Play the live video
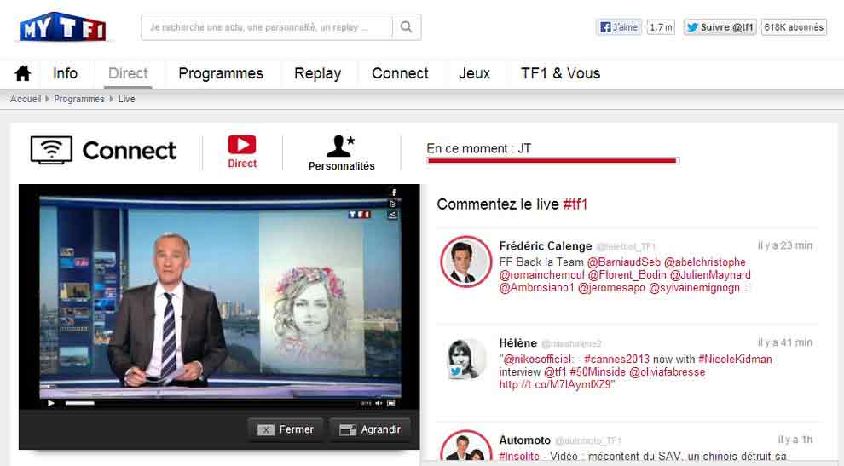This screenshot has width=844, height=466. (50, 403)
